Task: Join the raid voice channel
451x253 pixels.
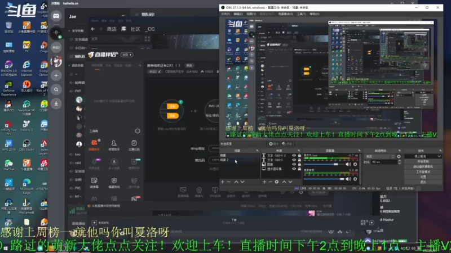Action: (78, 162)
